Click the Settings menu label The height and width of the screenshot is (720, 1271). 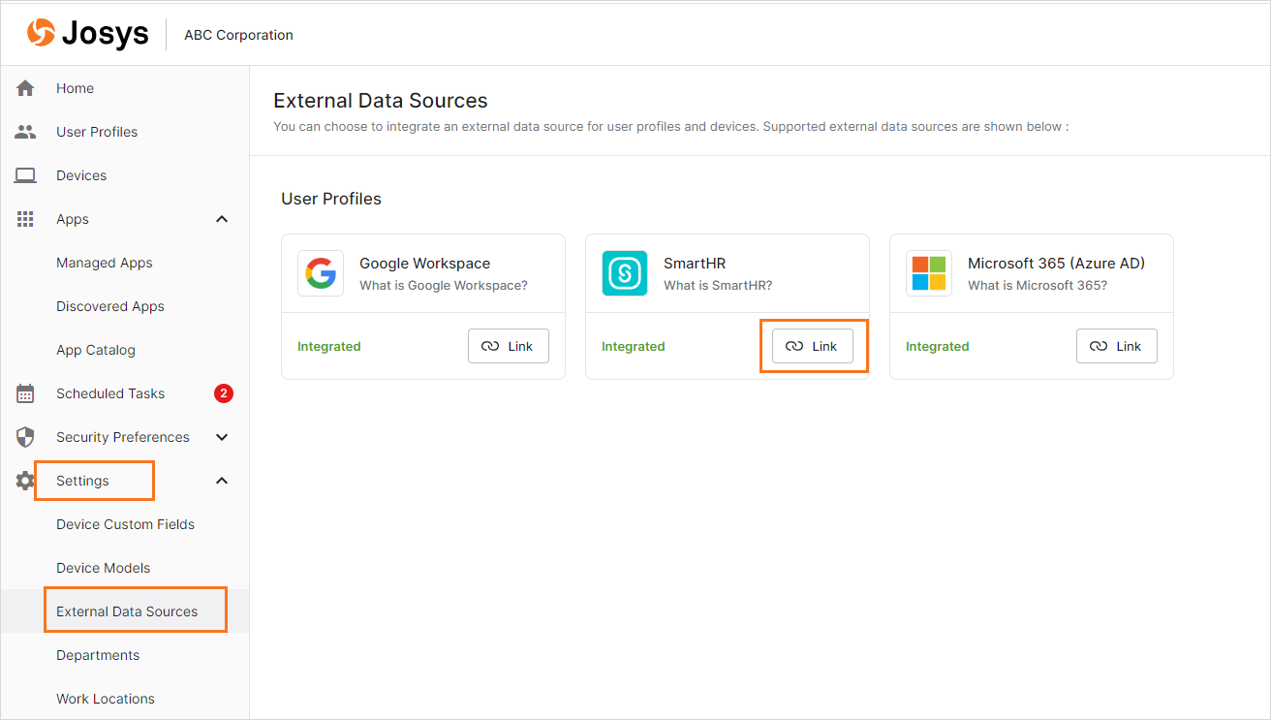[82, 481]
